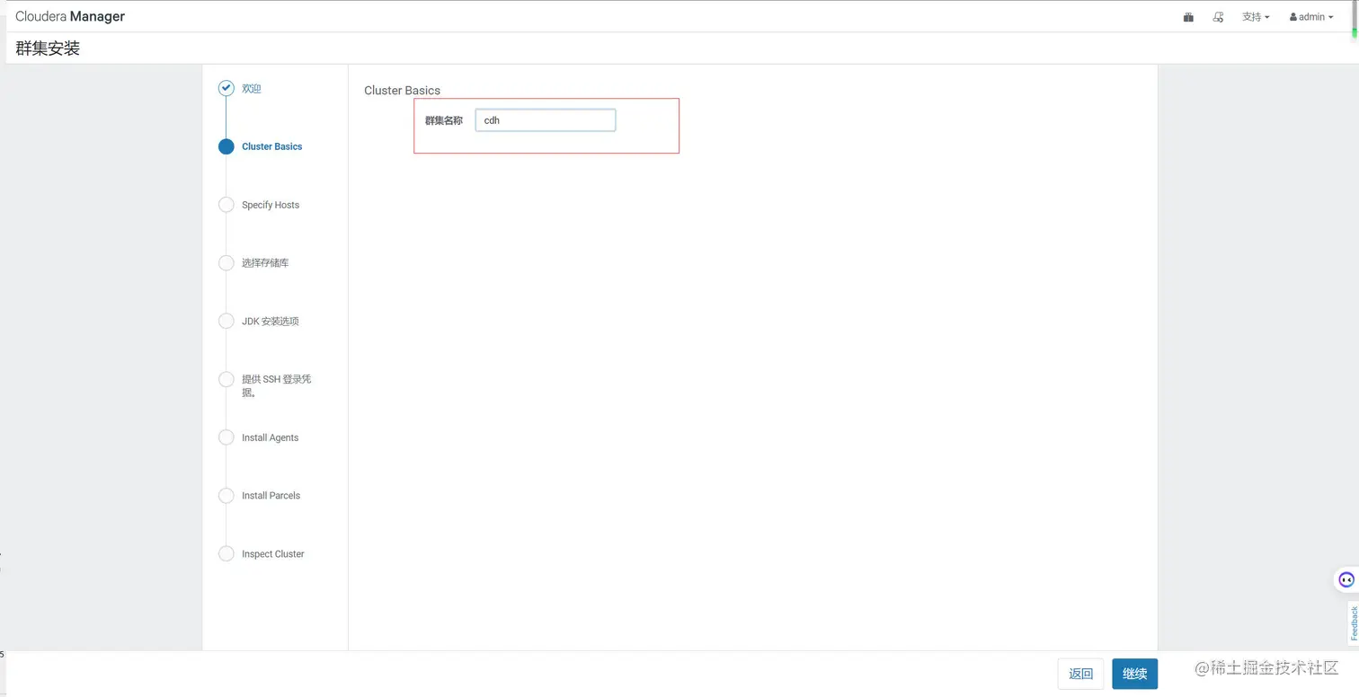Select the Specify Hosts step
This screenshot has width=1359, height=697.
coord(271,205)
